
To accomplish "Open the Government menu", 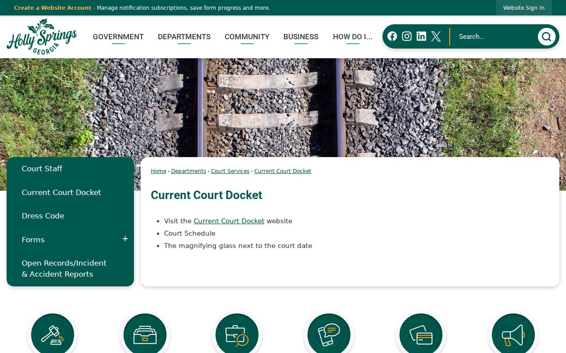I will 118,37.
